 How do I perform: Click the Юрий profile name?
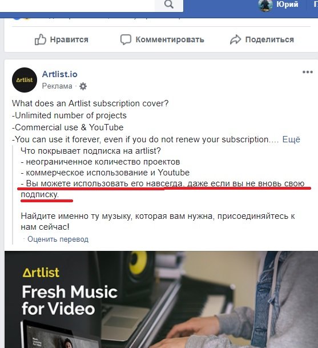click(287, 4)
